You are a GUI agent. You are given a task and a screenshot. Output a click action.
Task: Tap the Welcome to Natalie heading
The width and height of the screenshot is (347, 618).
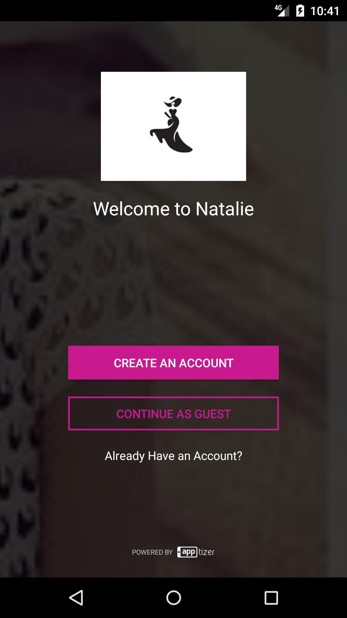[173, 209]
